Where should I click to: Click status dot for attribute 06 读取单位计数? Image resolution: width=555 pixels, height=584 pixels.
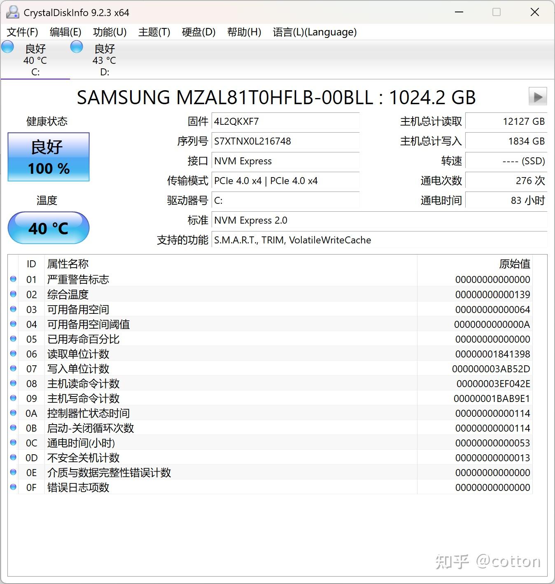(13, 353)
